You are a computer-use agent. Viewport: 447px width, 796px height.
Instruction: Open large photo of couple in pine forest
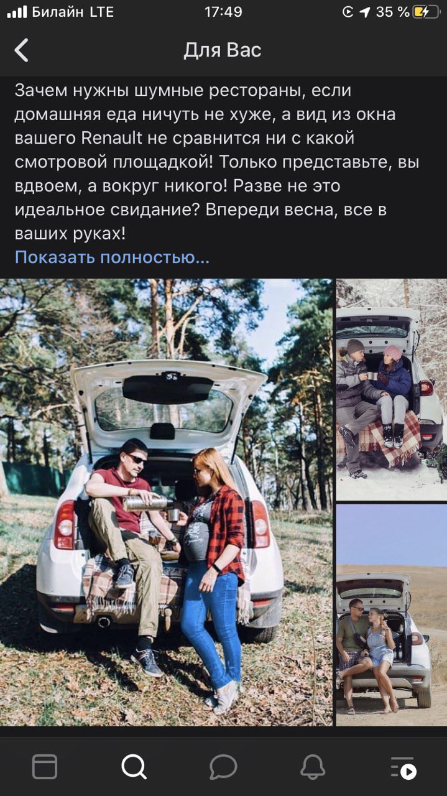166,502
